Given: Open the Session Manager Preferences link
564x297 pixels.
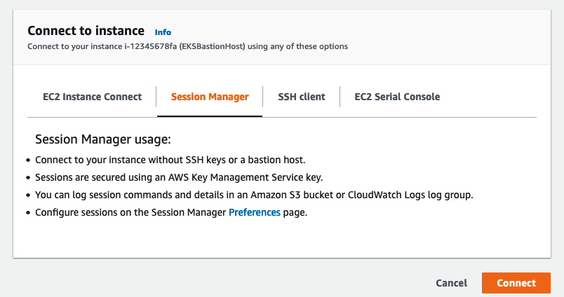Looking at the screenshot, I should point(255,212).
